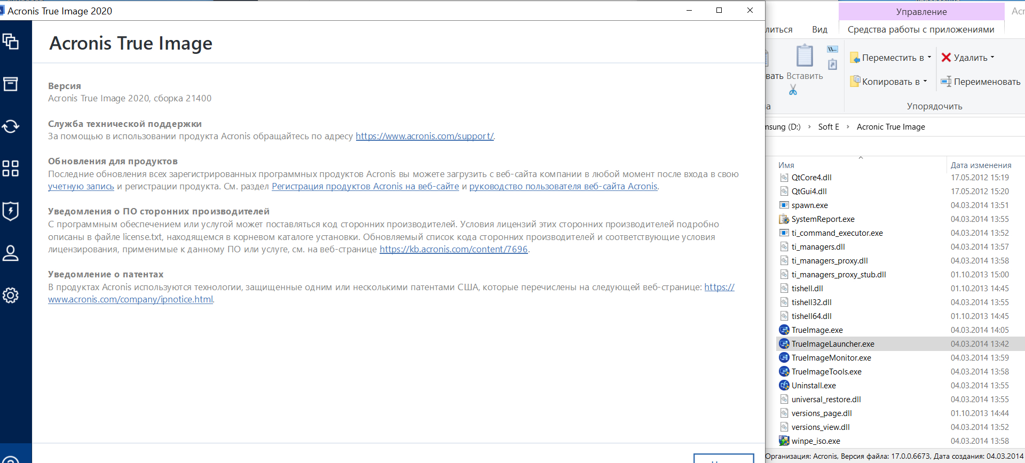
Task: Click the 'Acronis True Image' page heading
Action: (x=131, y=43)
